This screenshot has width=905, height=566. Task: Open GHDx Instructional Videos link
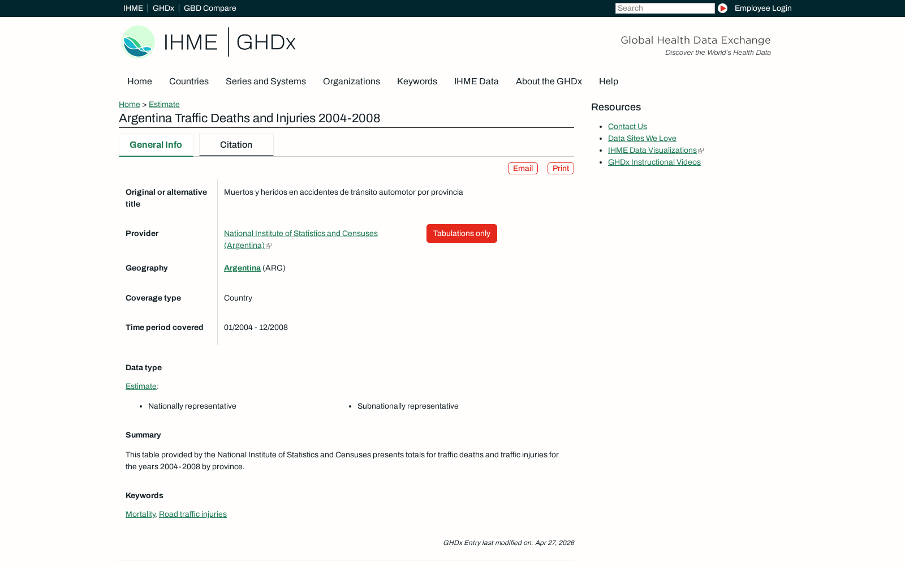tap(654, 162)
